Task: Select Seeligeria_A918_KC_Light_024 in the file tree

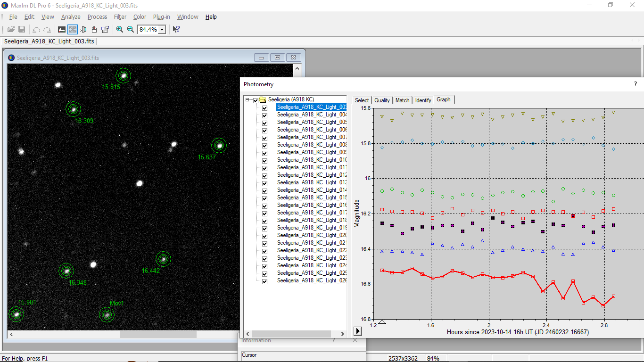Action: [312, 265]
